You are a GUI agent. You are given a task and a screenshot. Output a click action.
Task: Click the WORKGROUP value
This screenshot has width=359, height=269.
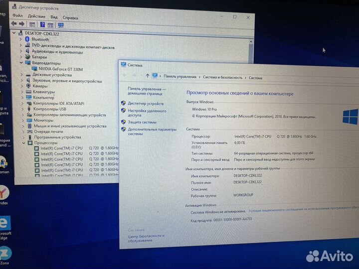click(x=243, y=195)
